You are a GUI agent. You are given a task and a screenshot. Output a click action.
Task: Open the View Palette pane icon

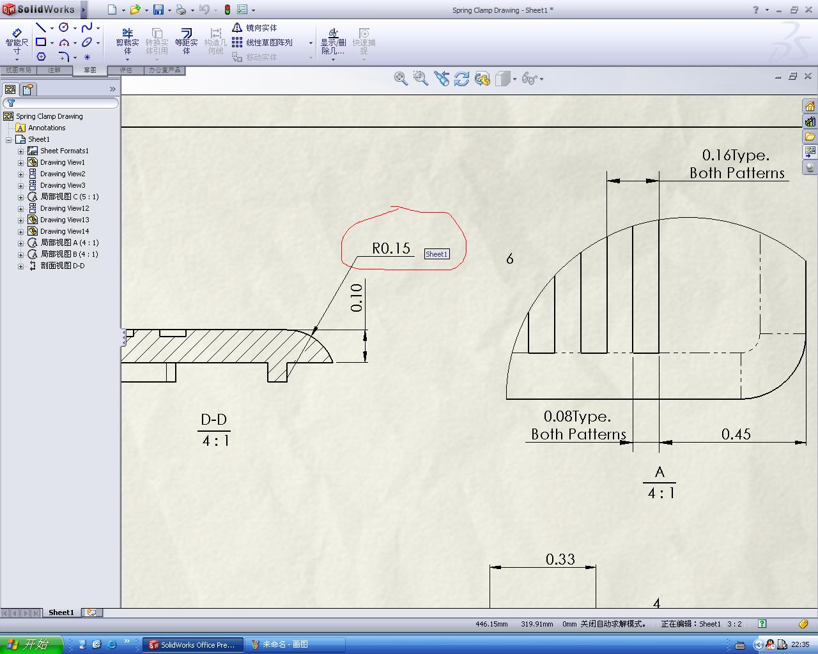point(810,152)
